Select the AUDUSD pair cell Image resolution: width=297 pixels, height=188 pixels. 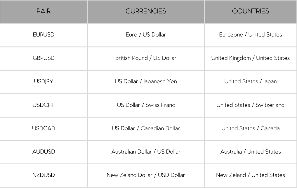coord(44,152)
